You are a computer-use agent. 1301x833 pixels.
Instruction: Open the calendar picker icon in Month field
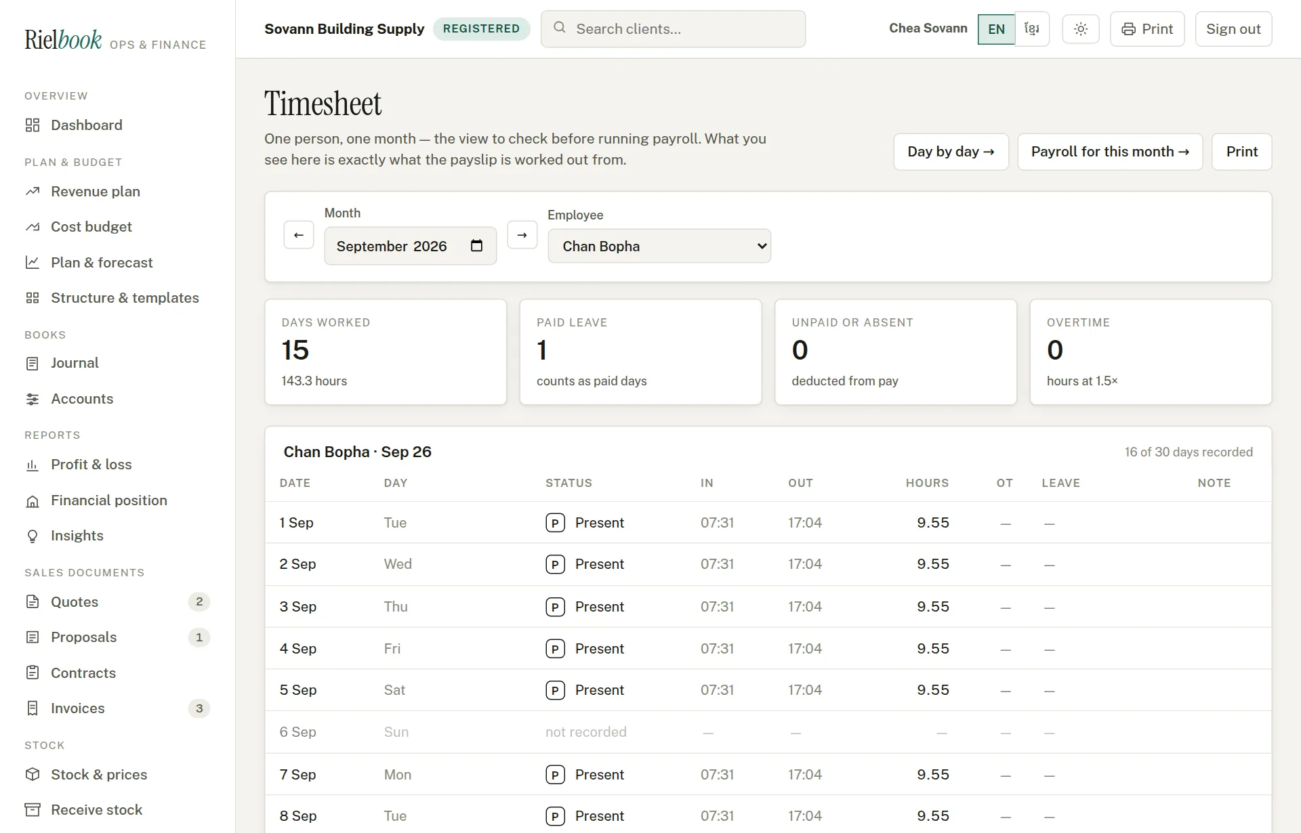click(x=477, y=246)
